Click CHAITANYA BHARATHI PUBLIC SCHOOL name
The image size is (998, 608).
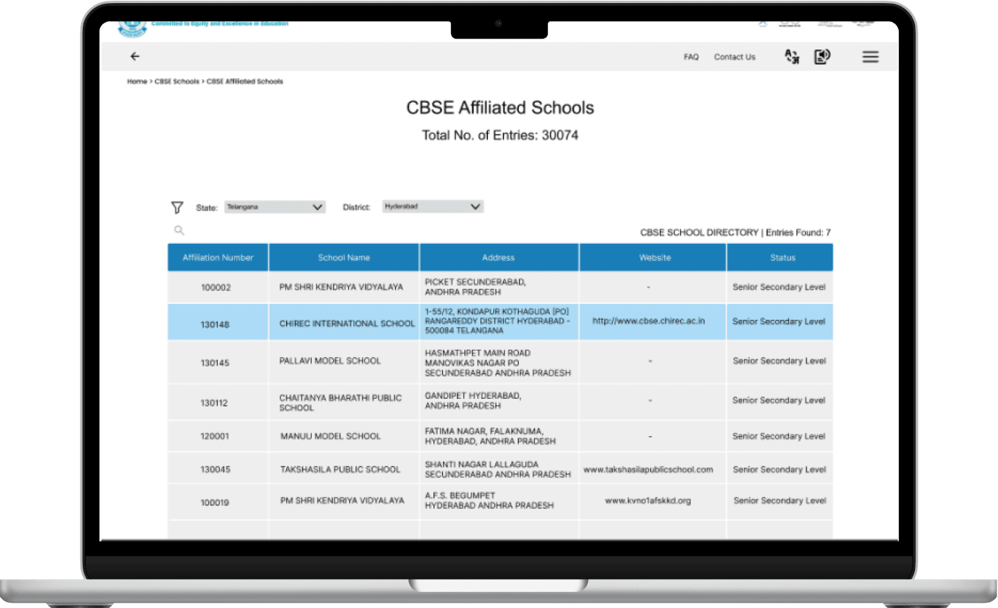[x=341, y=403]
